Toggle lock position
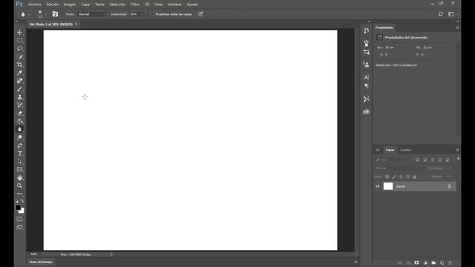 click(401, 177)
